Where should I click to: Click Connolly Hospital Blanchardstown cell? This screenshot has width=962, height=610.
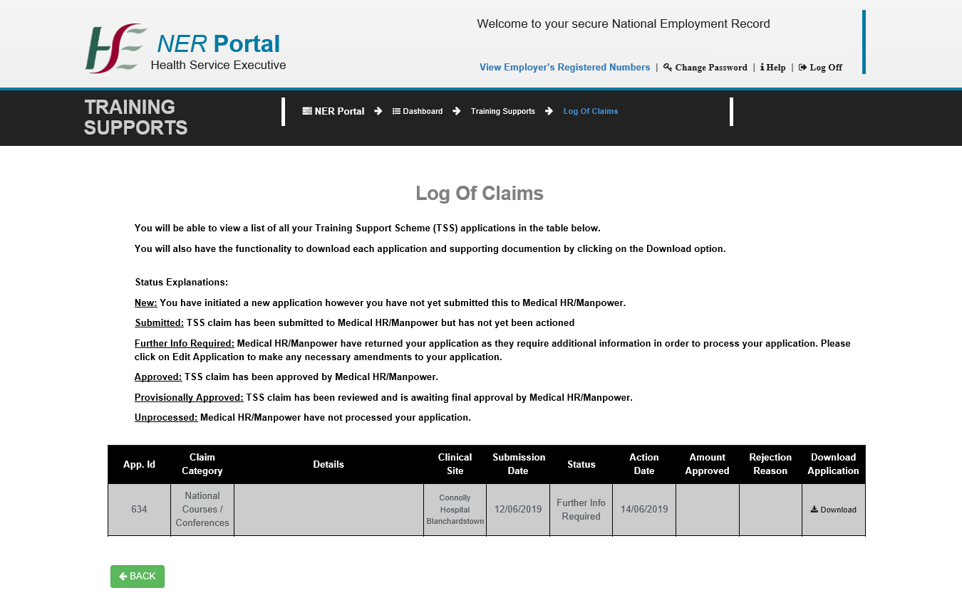[x=455, y=510]
